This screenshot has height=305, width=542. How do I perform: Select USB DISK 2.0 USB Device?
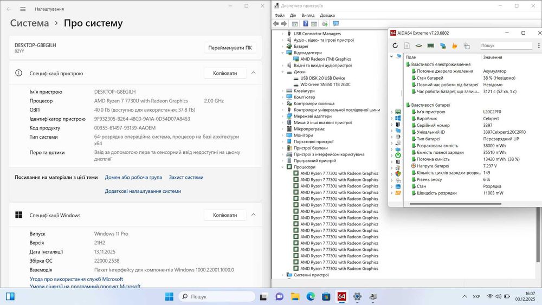click(x=322, y=78)
